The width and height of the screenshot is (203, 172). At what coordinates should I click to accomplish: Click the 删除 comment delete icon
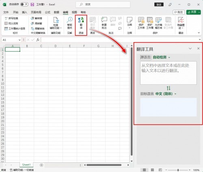tap(113, 21)
